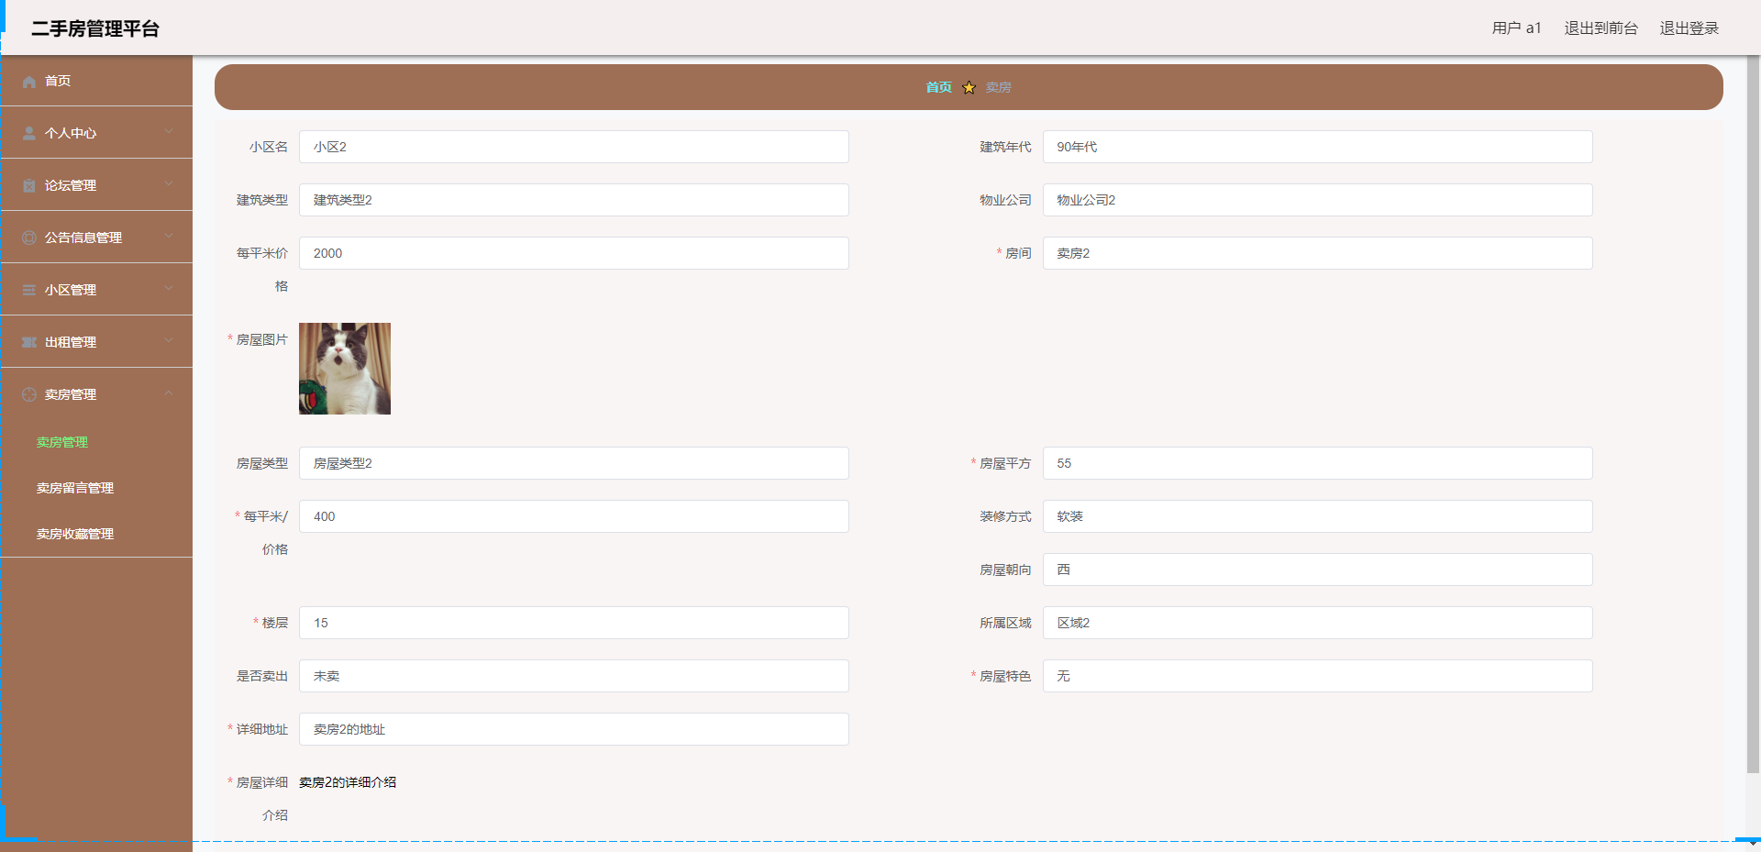
Task: Click 退出登录 in header
Action: [x=1689, y=28]
